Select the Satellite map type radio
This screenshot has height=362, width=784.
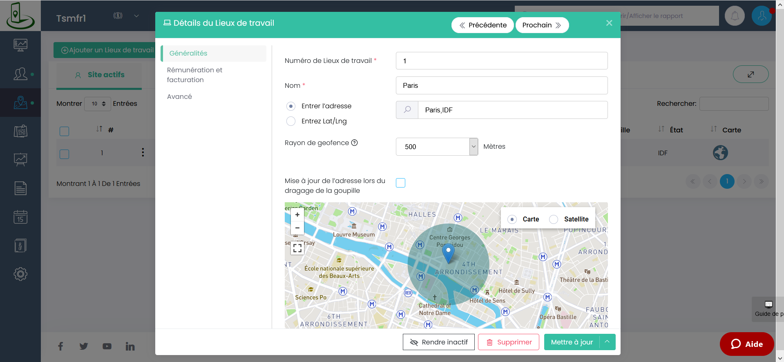click(x=554, y=219)
